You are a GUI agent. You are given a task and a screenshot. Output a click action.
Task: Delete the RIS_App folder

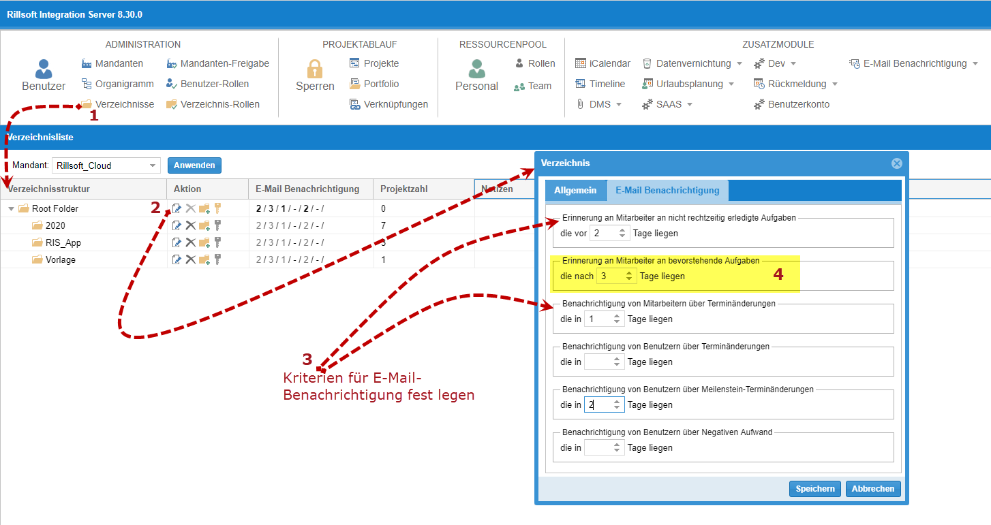[x=191, y=242]
